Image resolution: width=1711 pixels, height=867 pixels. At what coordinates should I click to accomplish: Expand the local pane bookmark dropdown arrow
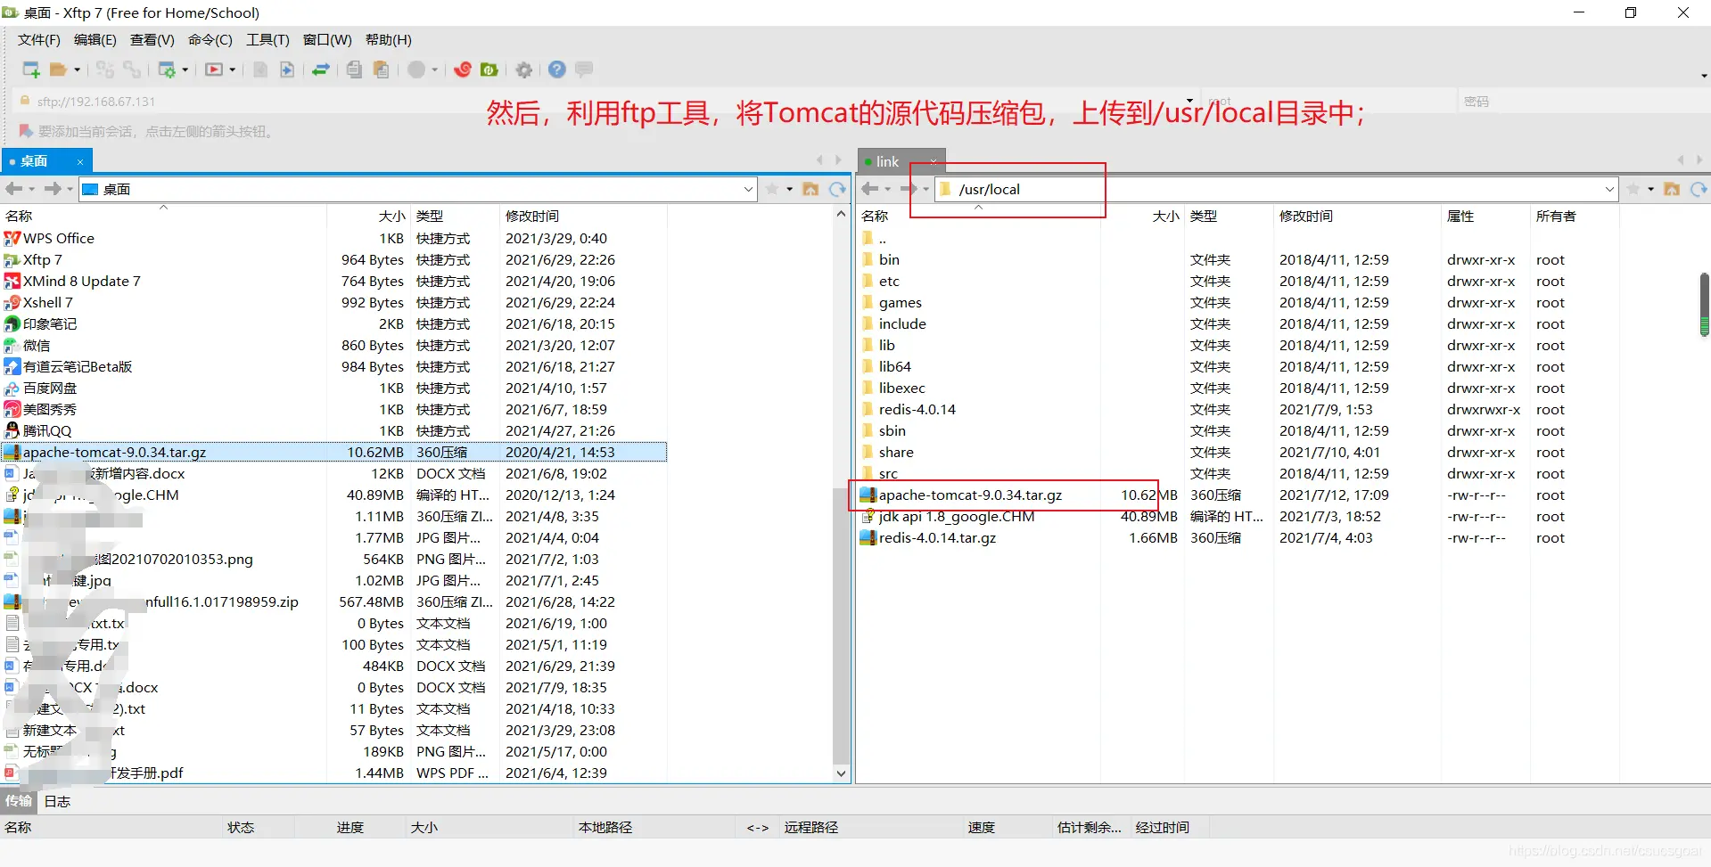(790, 189)
